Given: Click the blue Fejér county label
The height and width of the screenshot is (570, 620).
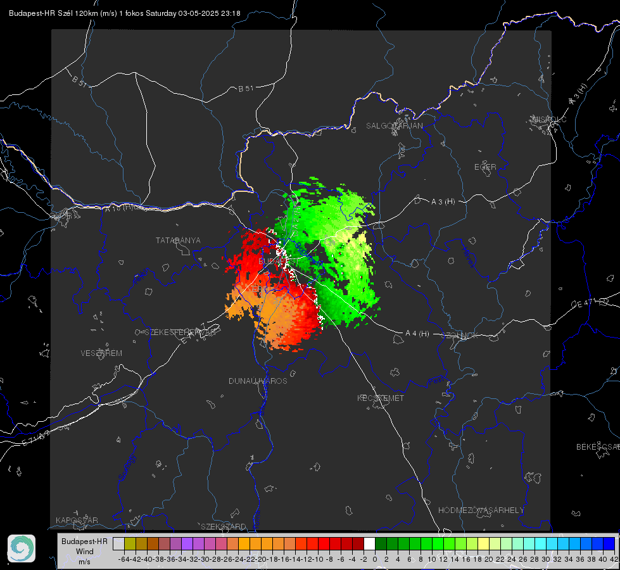Looking at the screenshot, I should [x=142, y=277].
